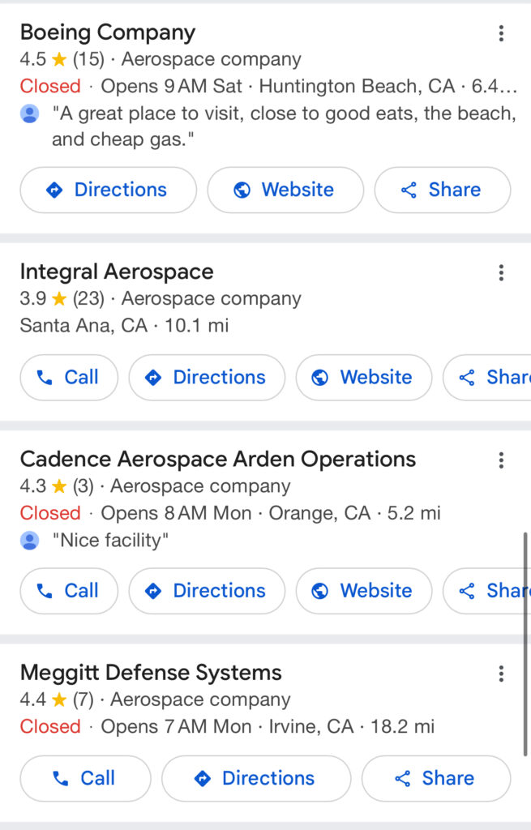Get directions to Boeing Company
Screen dimensions: 531x830
click(x=108, y=190)
